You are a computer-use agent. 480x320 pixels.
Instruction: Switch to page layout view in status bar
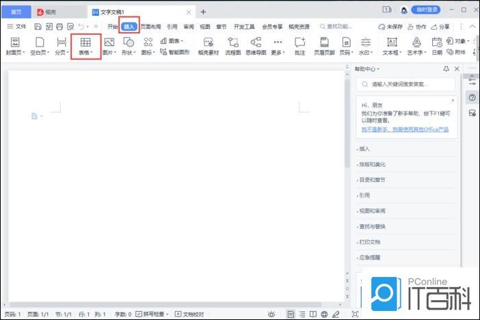(291, 314)
